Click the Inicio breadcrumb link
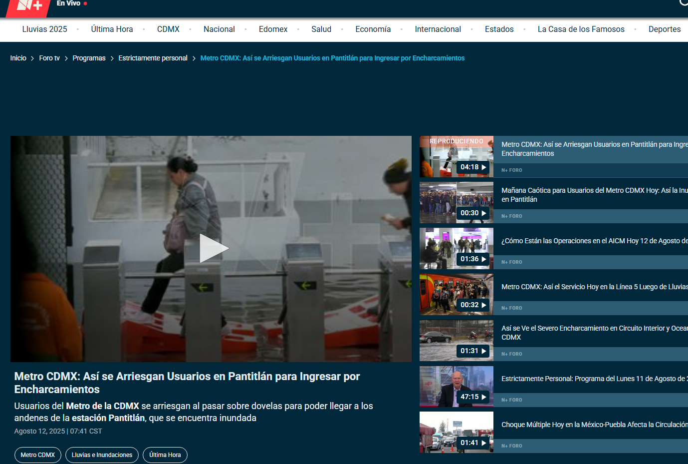688x464 pixels. pyautogui.click(x=18, y=58)
